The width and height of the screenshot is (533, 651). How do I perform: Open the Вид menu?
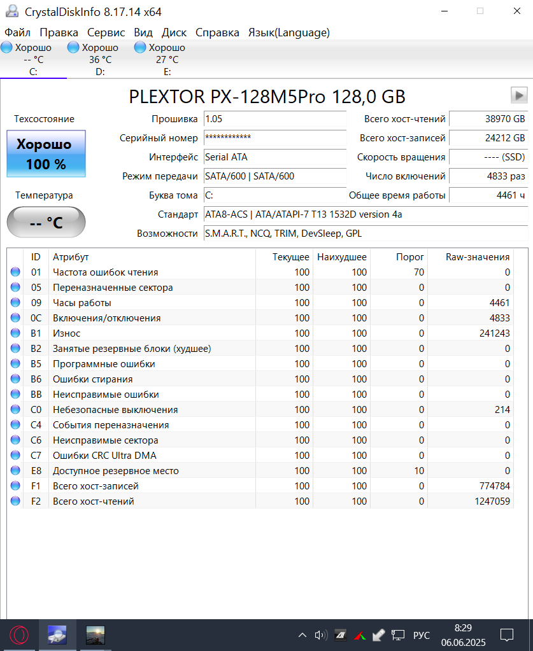(143, 32)
